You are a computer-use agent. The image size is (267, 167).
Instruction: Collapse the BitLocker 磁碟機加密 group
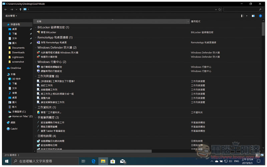[x=35, y=27]
